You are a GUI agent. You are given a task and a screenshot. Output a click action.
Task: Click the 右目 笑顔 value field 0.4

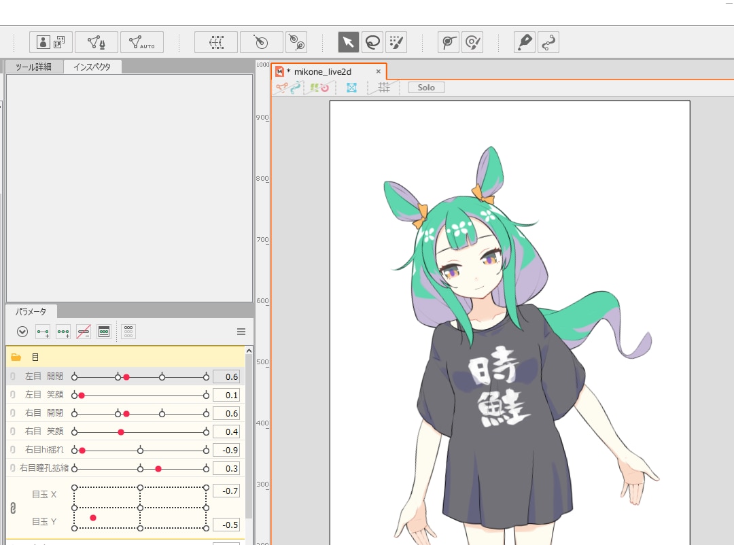click(226, 432)
